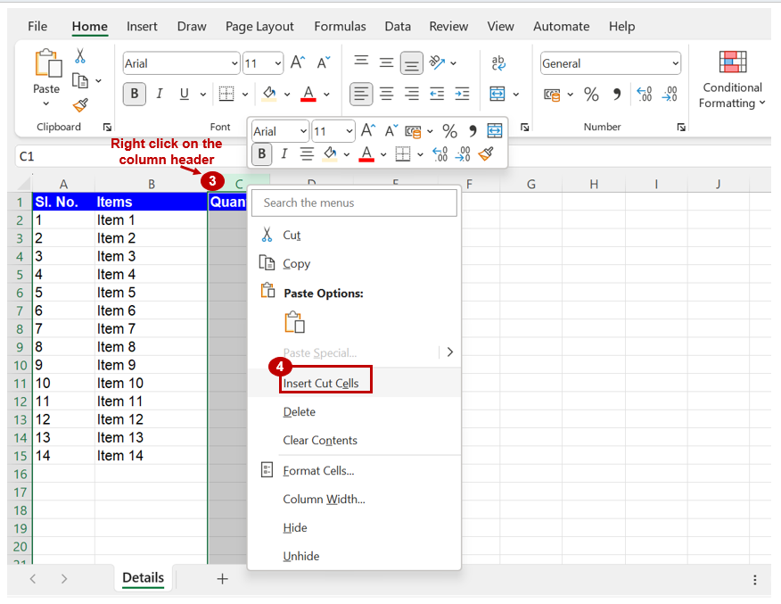Viewport: 781px width, 604px height.
Task: Choose Column Width in context menu
Action: click(x=354, y=499)
